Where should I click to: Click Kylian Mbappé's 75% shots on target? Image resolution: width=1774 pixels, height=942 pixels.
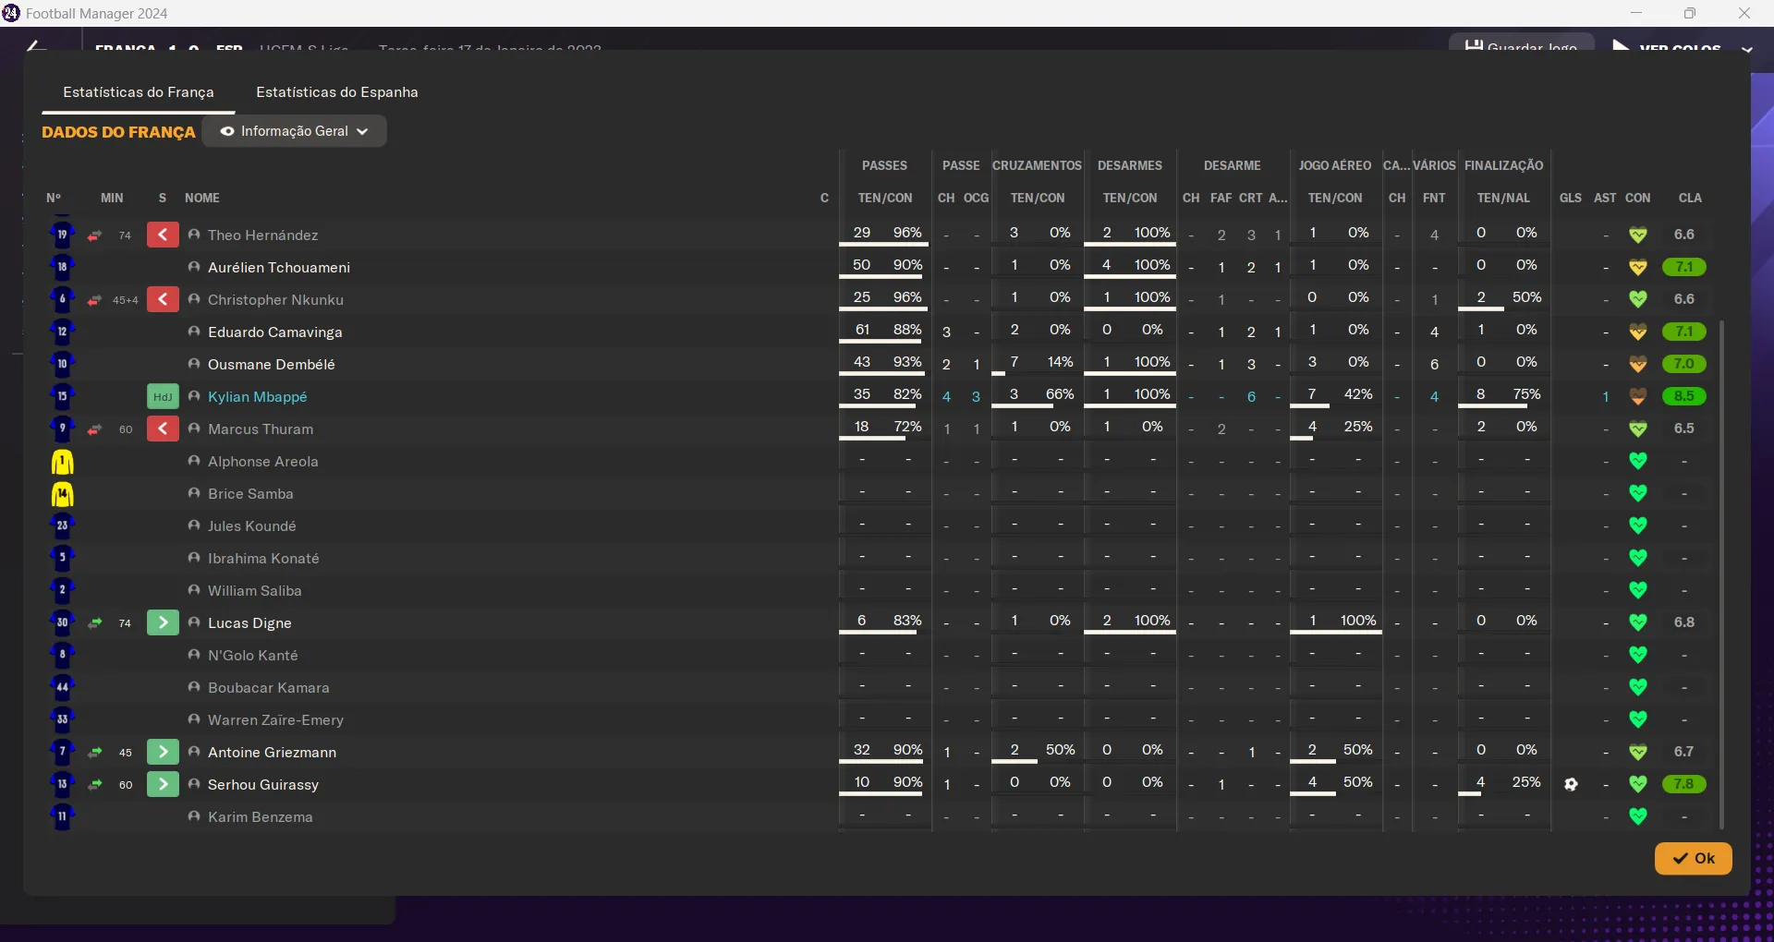point(1526,394)
